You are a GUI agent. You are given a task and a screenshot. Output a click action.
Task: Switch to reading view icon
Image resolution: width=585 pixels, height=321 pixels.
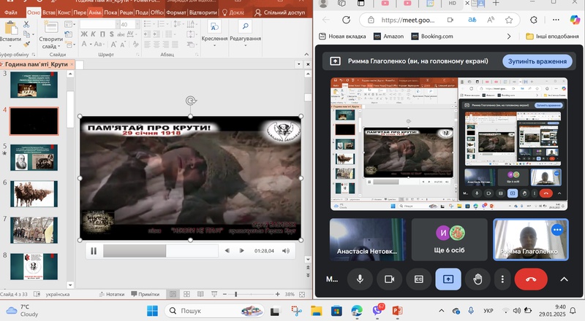click(x=200, y=294)
